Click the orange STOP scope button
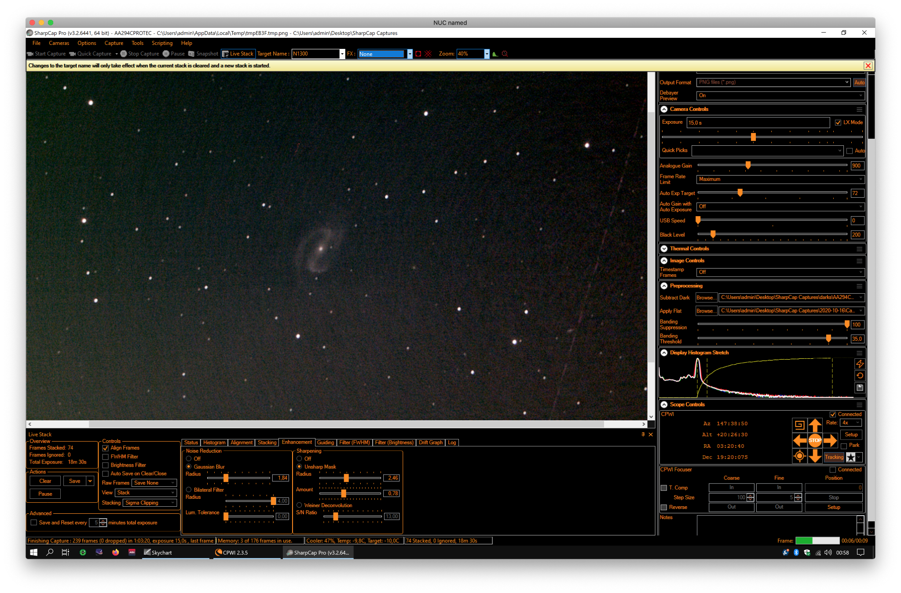 coord(815,440)
